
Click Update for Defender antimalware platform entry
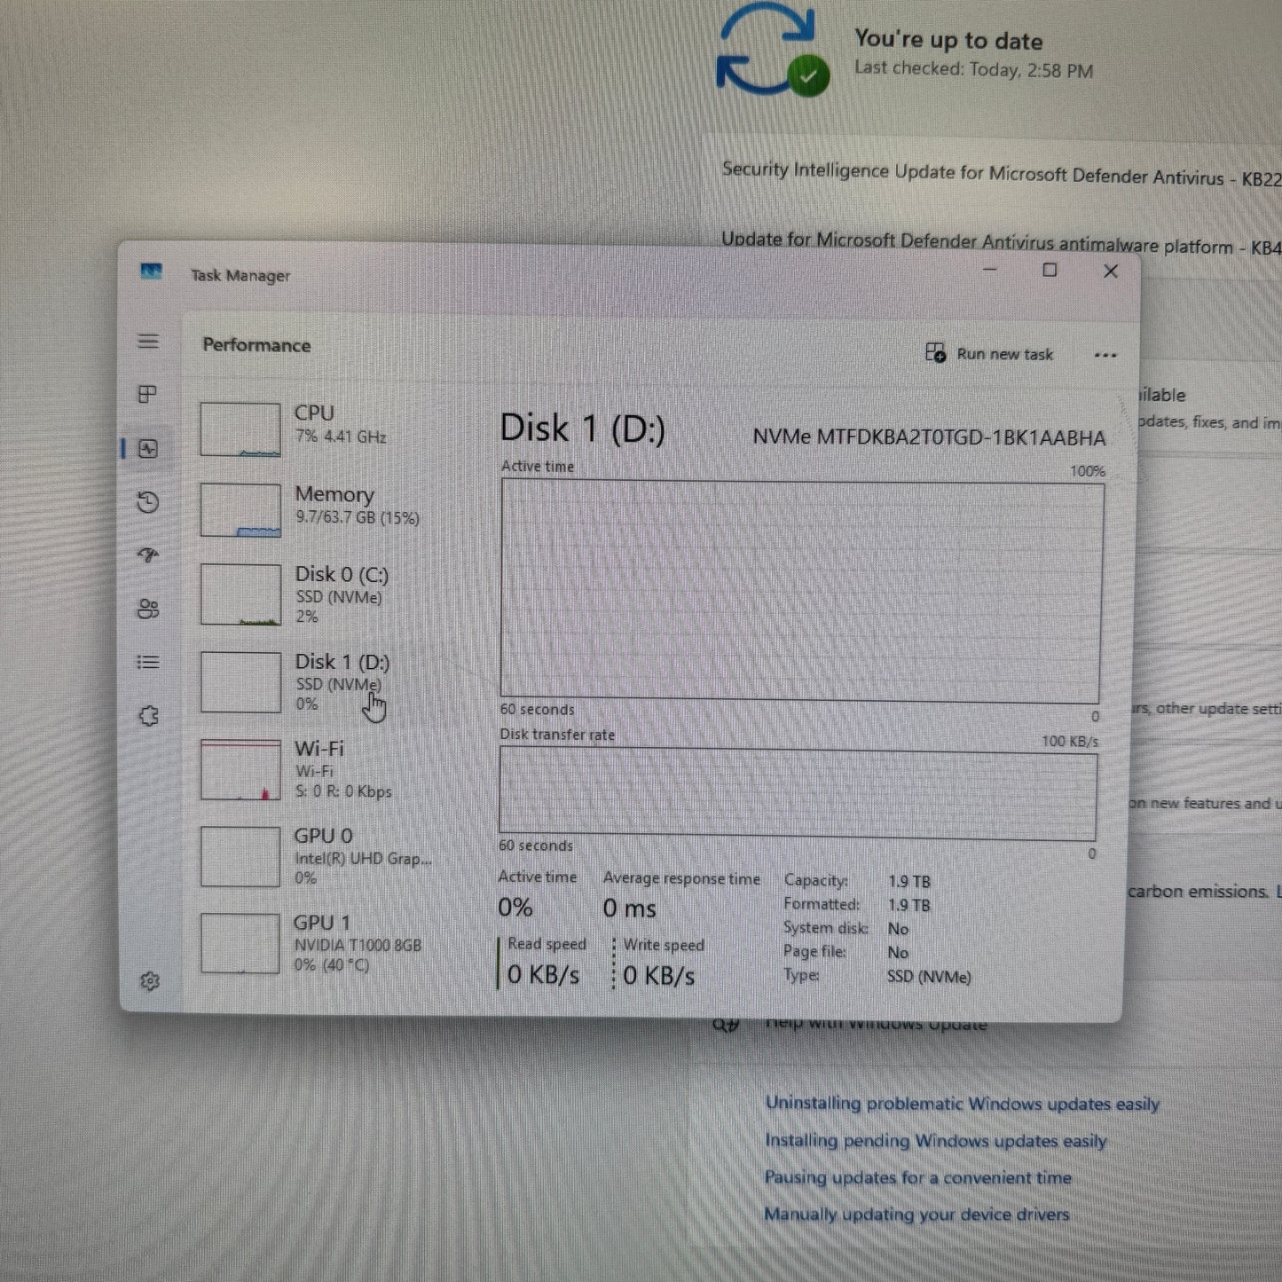1002,243
